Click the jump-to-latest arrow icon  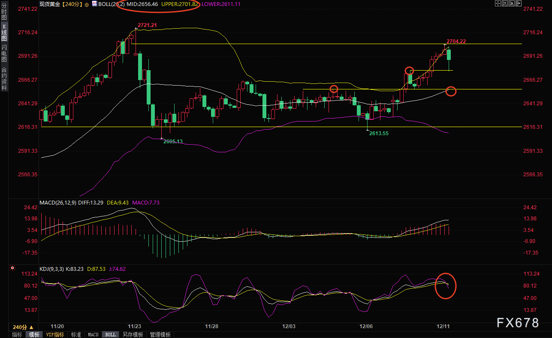[x=519, y=4]
